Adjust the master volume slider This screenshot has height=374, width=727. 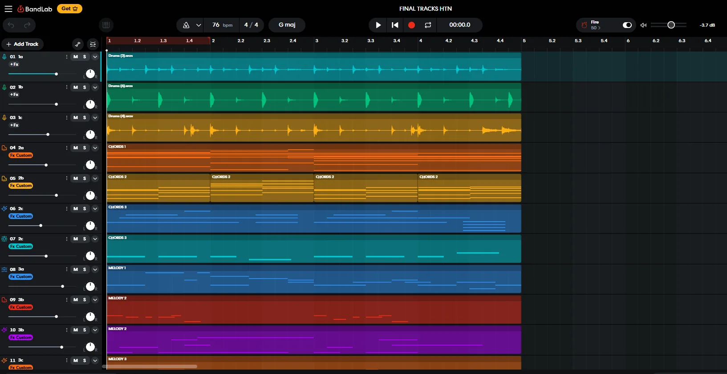pyautogui.click(x=669, y=25)
